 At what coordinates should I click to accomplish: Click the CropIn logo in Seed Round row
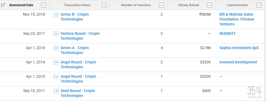[x=56, y=91]
